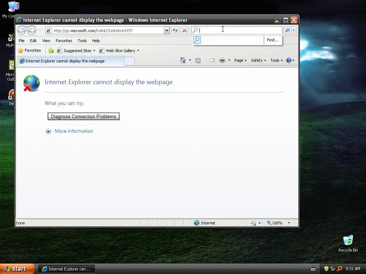Open the View menu
The width and height of the screenshot is (366, 274).
coord(46,41)
